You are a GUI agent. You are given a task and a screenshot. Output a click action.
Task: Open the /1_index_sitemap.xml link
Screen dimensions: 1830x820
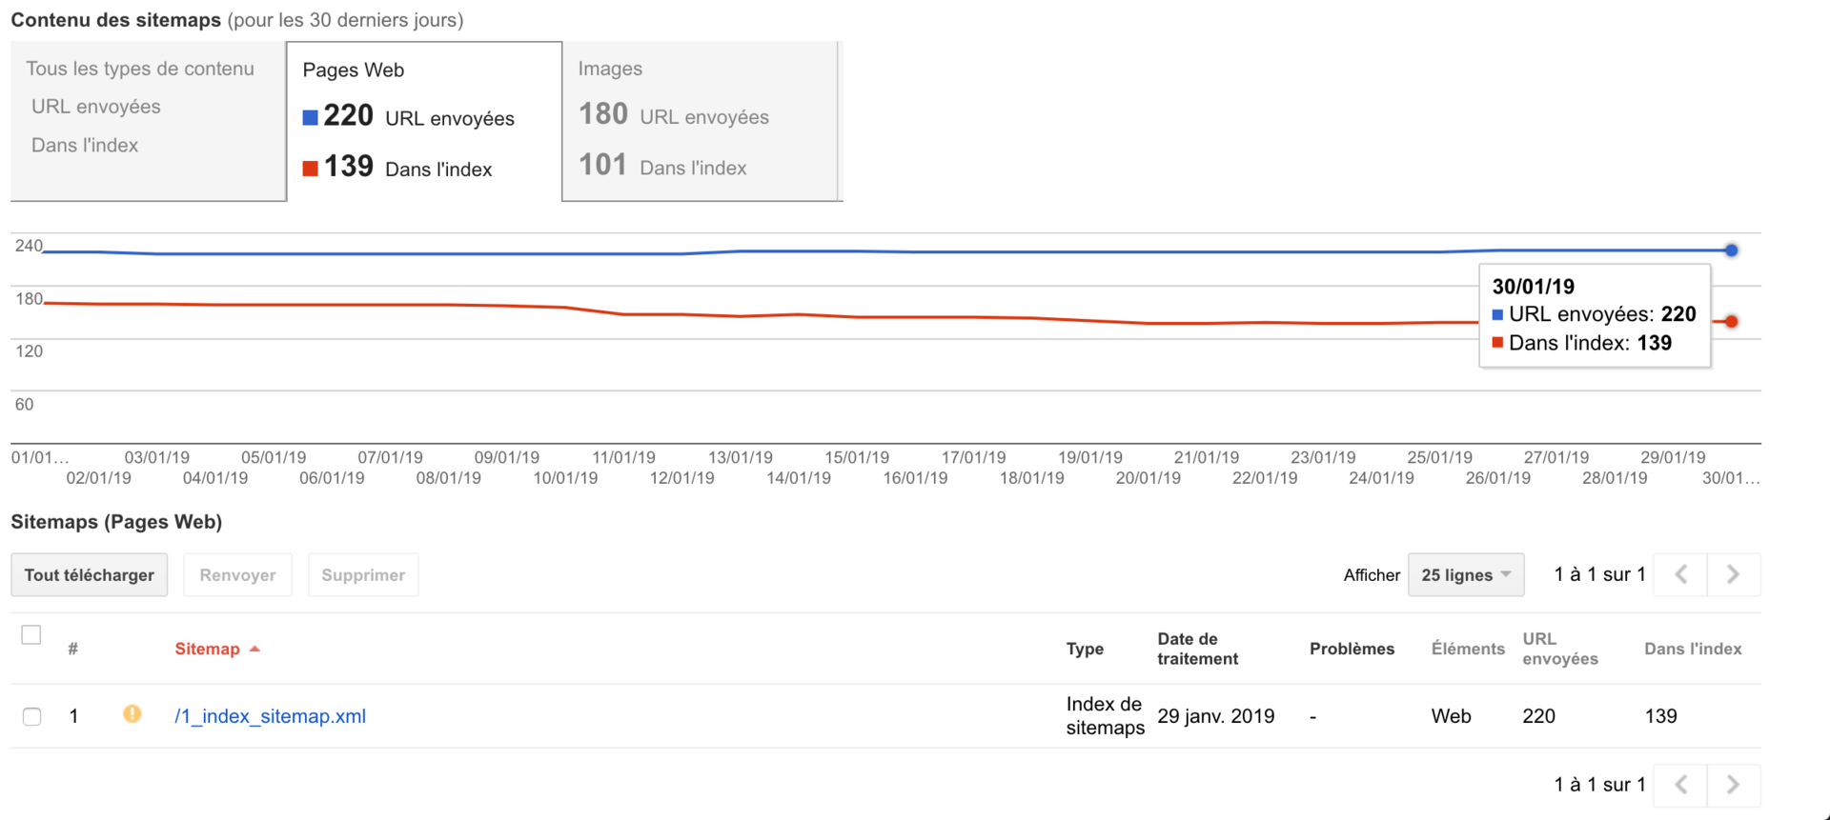[270, 716]
